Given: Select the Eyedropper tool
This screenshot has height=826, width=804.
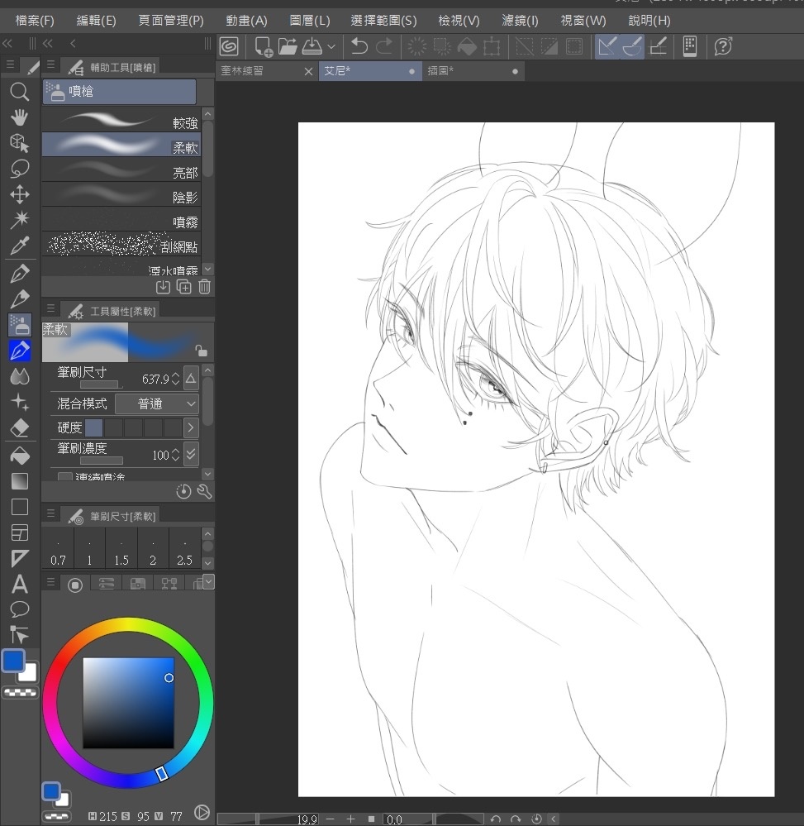Looking at the screenshot, I should pyautogui.click(x=20, y=246).
